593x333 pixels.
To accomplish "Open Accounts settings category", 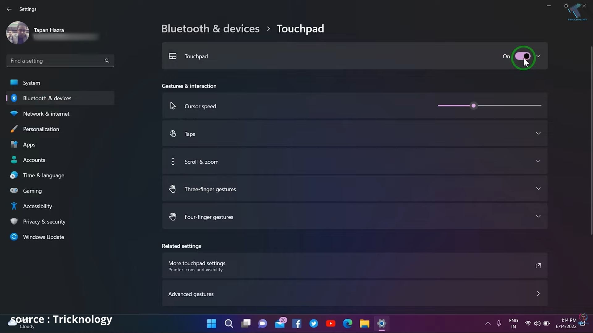I will [60, 160].
